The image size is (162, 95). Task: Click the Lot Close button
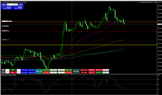(x=24, y=72)
